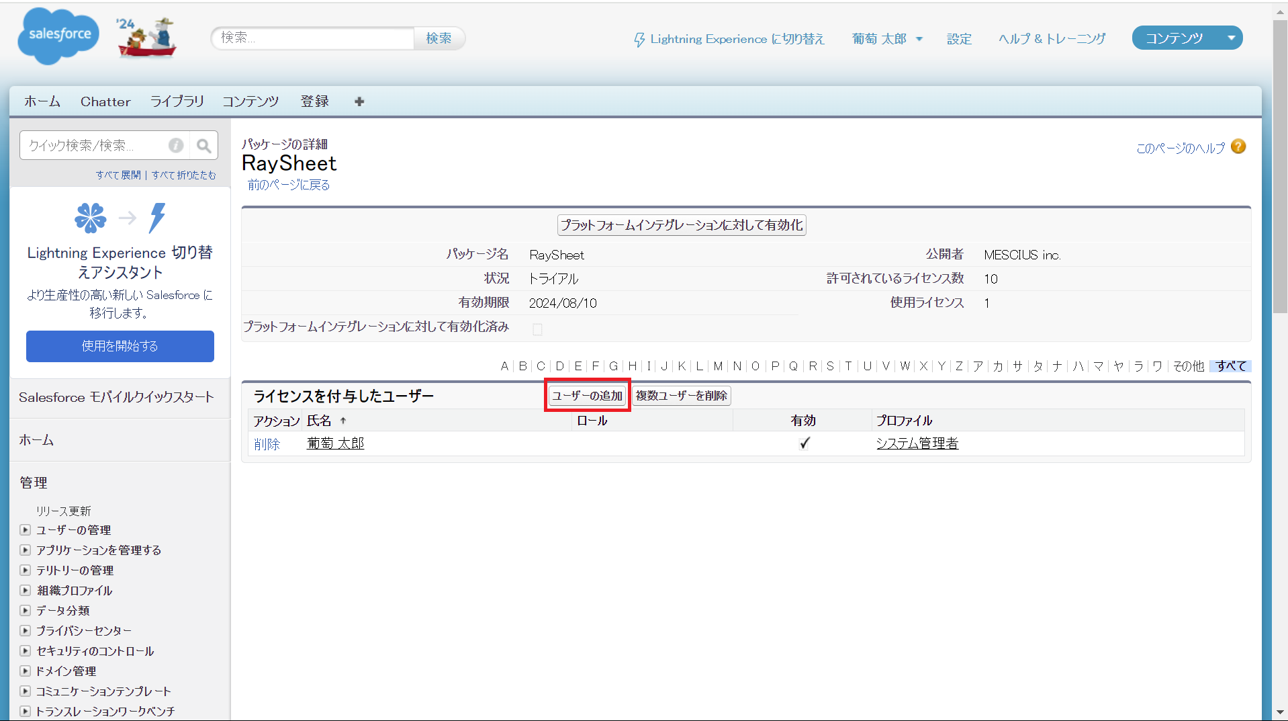Click プラットフォームインテグレーションに対して有効化 button
Image resolution: width=1288 pixels, height=721 pixels.
(682, 225)
